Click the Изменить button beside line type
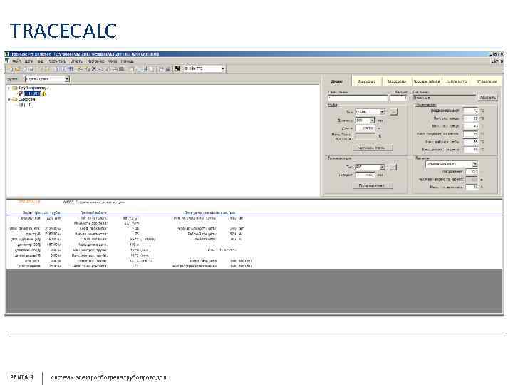Screen dimensions: 513x385 tap(487, 98)
